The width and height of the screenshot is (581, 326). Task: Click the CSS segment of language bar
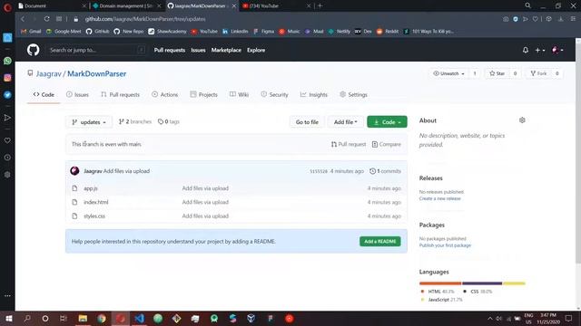click(x=482, y=283)
